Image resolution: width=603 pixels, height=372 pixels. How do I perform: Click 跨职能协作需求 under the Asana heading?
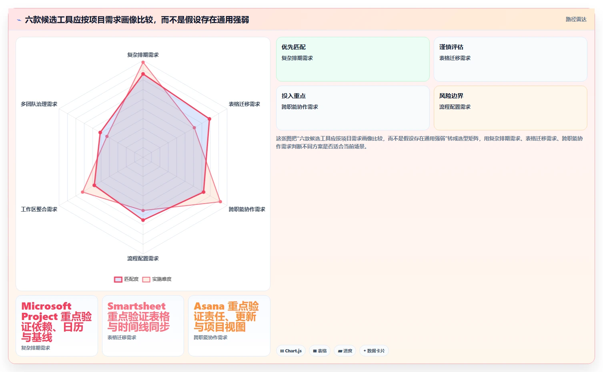coord(210,338)
